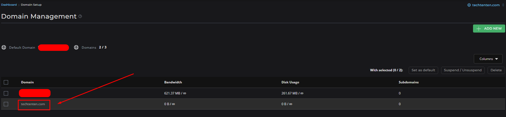506x117 pixels.
Task: Sort by the Bandwidth column header
Action: [x=173, y=82]
